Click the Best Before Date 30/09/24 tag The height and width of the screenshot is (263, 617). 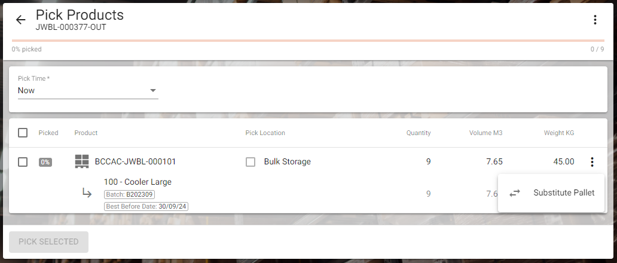coord(146,206)
